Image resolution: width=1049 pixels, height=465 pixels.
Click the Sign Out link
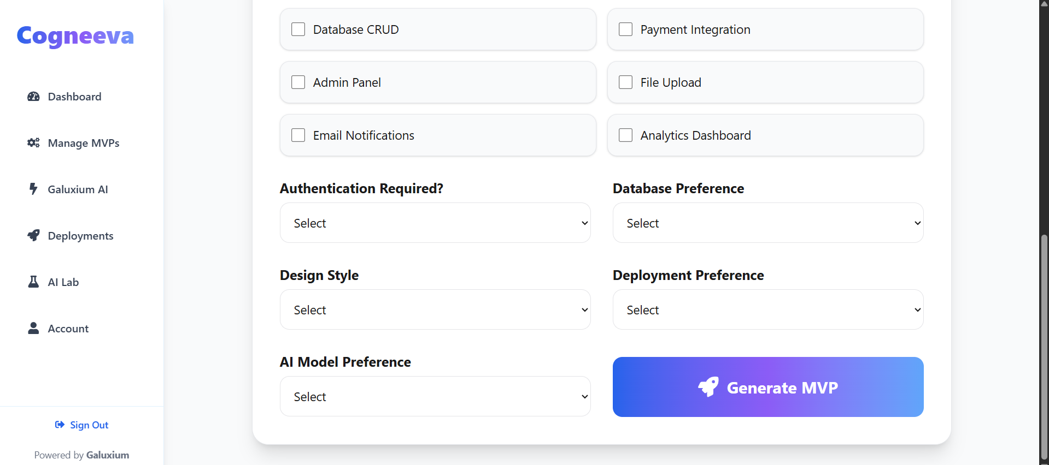click(89, 425)
